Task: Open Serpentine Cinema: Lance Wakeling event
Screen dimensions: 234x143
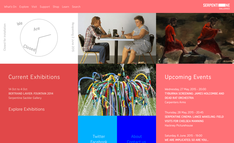Action: point(194,119)
